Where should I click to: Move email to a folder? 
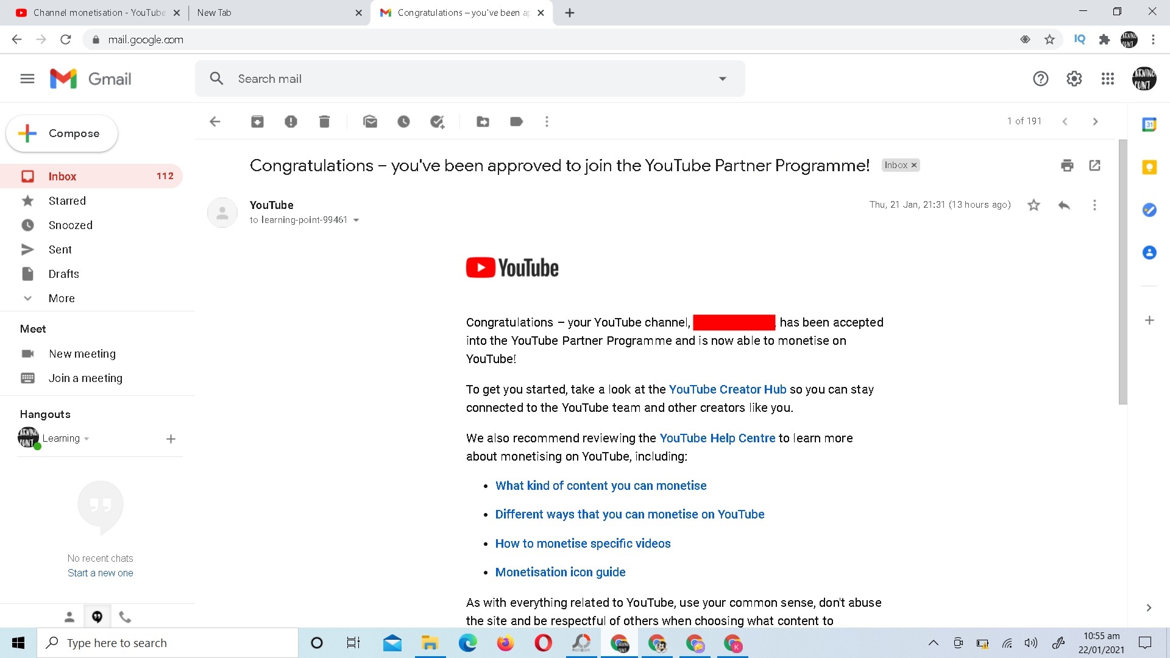tap(483, 122)
